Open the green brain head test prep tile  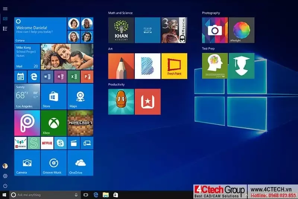tap(215, 66)
